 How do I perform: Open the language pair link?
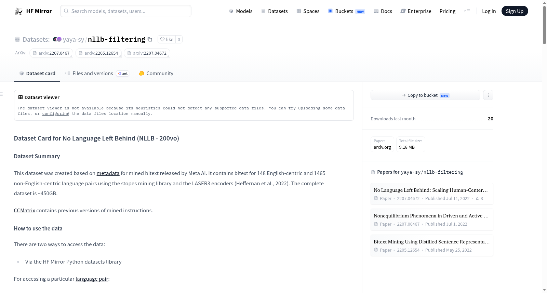point(92,279)
